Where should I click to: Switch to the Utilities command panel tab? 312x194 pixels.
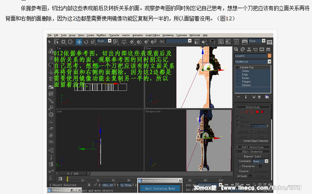pyautogui.click(x=268, y=49)
